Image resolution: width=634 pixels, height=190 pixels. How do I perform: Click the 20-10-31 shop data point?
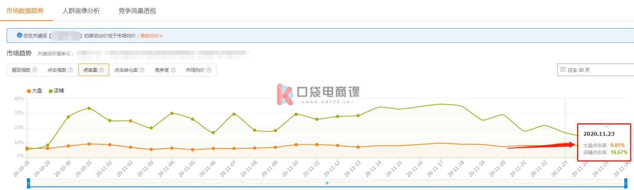[89, 108]
